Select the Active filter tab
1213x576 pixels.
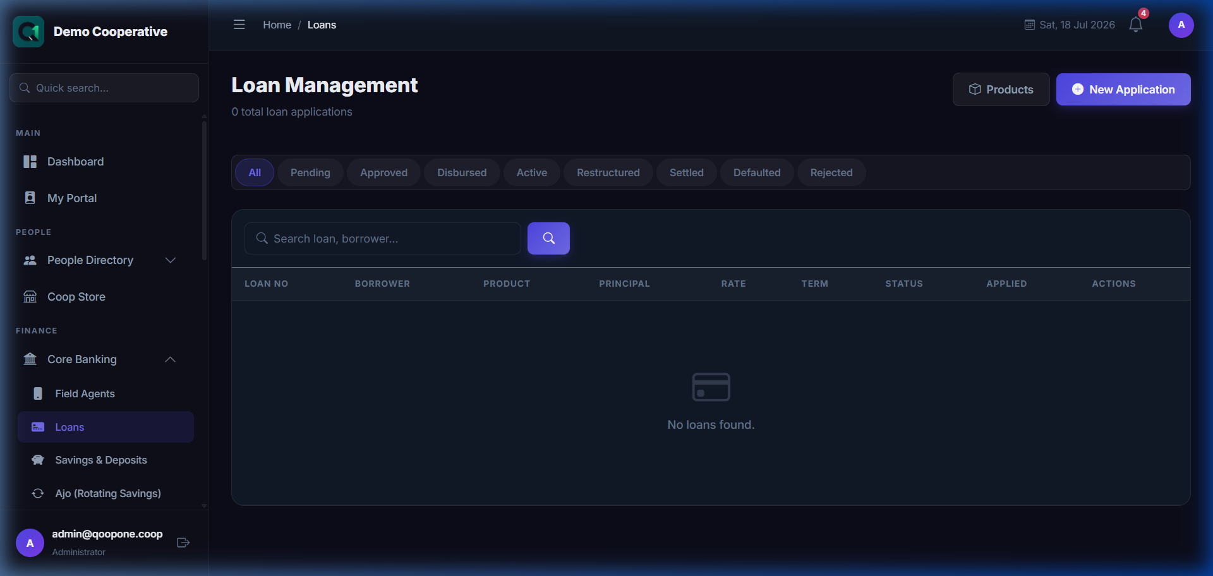coord(532,172)
